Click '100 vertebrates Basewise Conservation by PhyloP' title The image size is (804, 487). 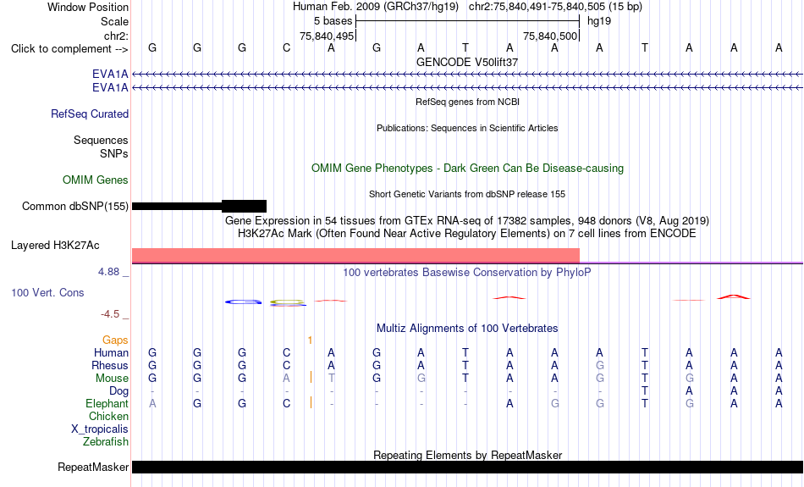(467, 273)
